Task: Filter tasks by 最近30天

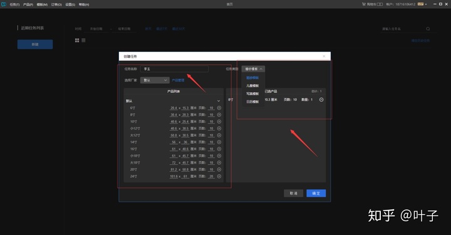Action: coord(179,29)
